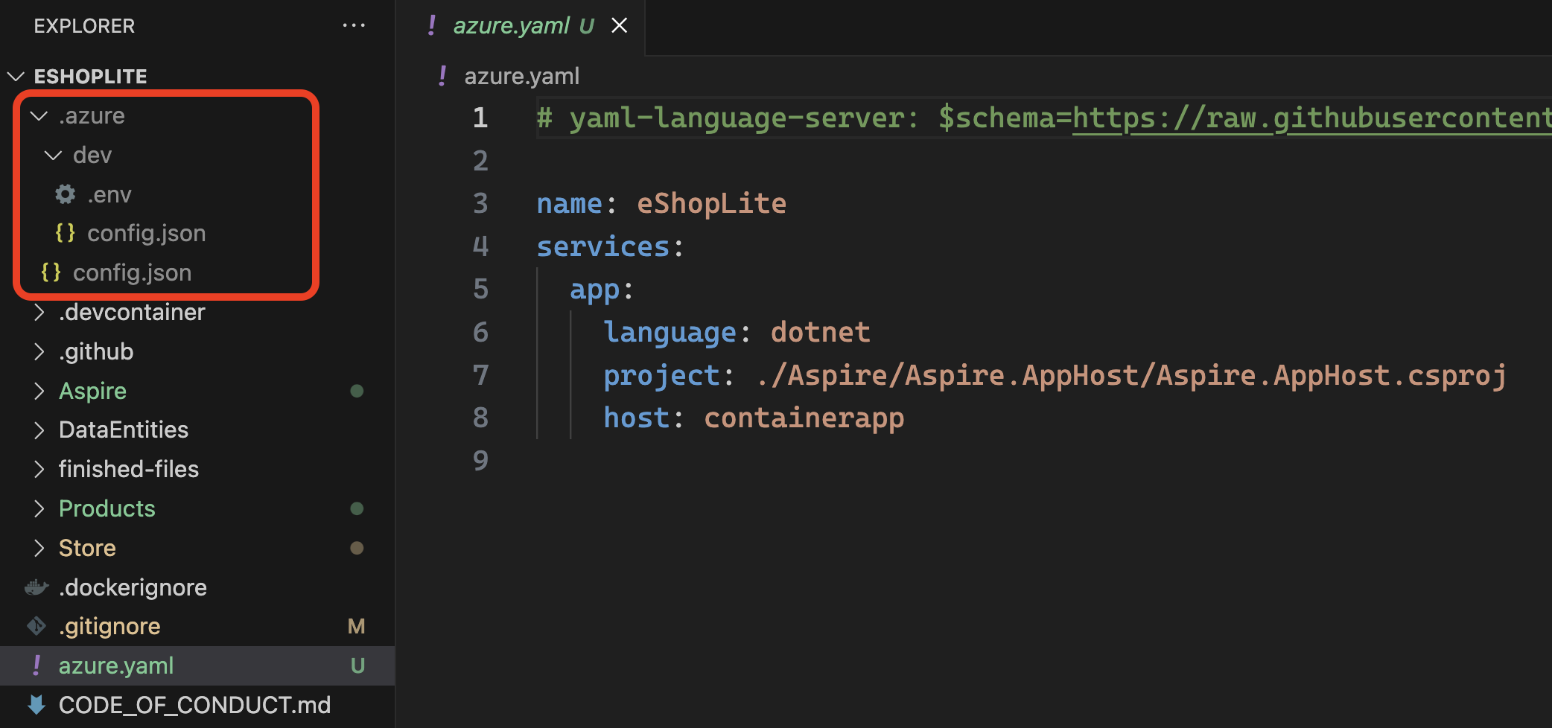Screen dimensions: 1552x728
Task: Click the Products folder git status dot
Action: point(357,508)
